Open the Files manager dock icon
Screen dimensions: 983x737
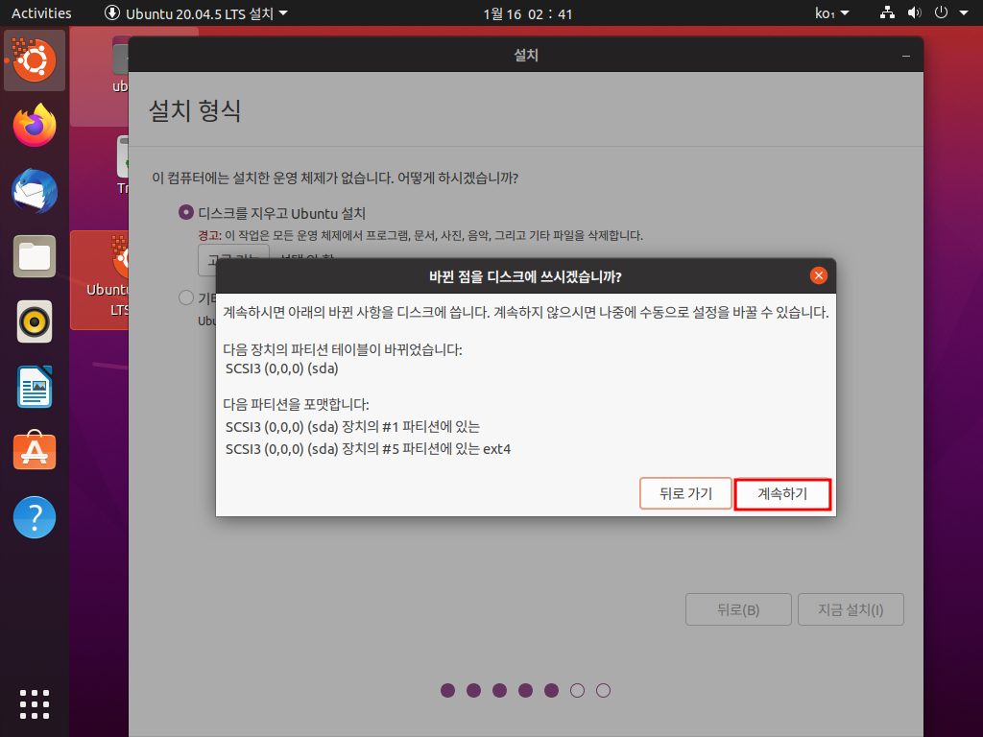pyautogui.click(x=35, y=256)
